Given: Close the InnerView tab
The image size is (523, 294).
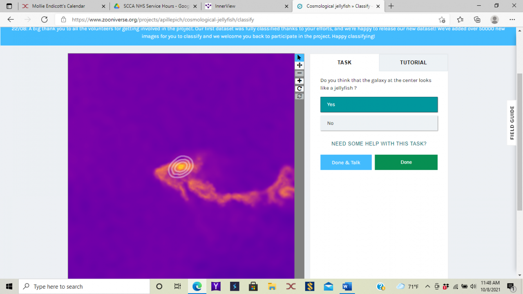Looking at the screenshot, I should click(x=286, y=6).
